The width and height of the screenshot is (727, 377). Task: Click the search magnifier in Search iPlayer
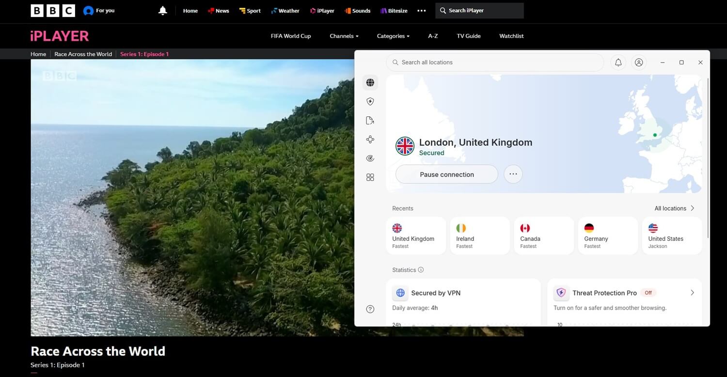pyautogui.click(x=443, y=11)
